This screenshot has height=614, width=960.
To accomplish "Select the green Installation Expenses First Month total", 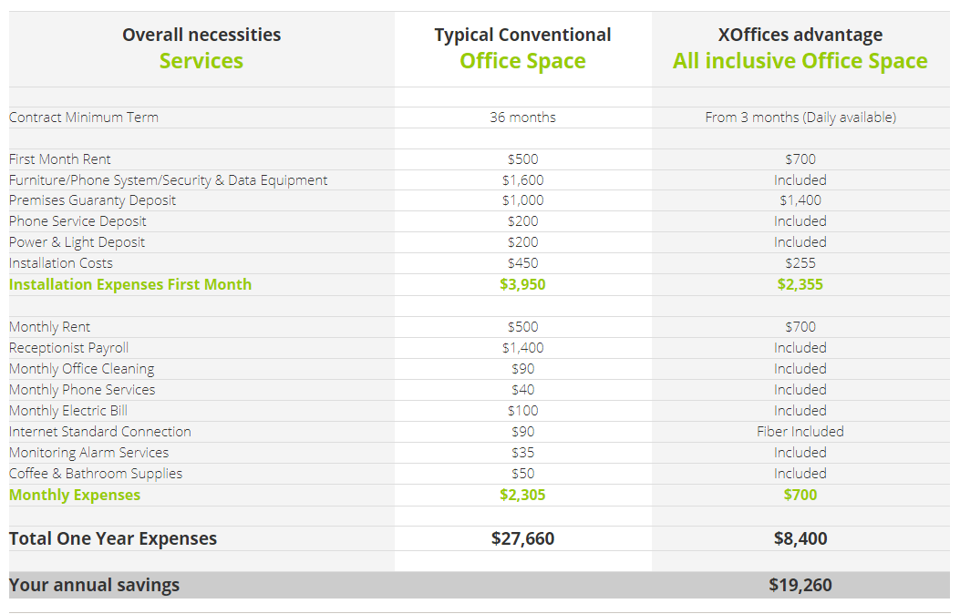I will click(x=130, y=284).
